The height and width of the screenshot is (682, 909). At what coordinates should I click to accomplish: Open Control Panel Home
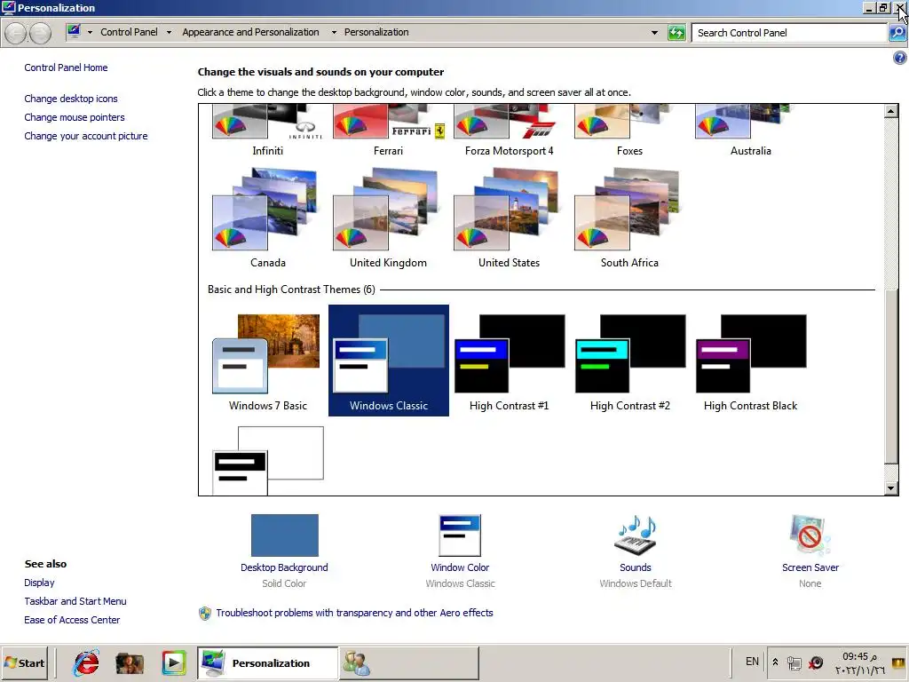point(66,67)
